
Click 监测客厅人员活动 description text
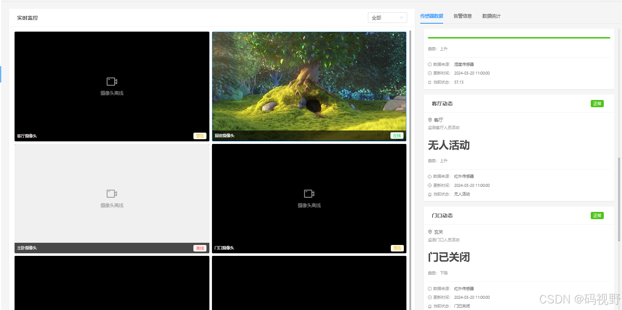(444, 128)
